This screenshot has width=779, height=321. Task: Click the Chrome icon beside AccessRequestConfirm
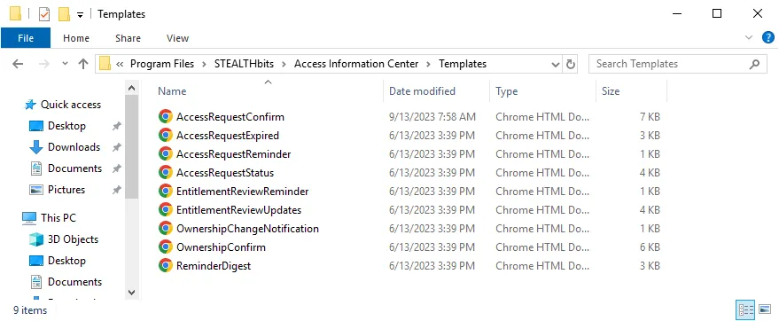click(x=166, y=117)
